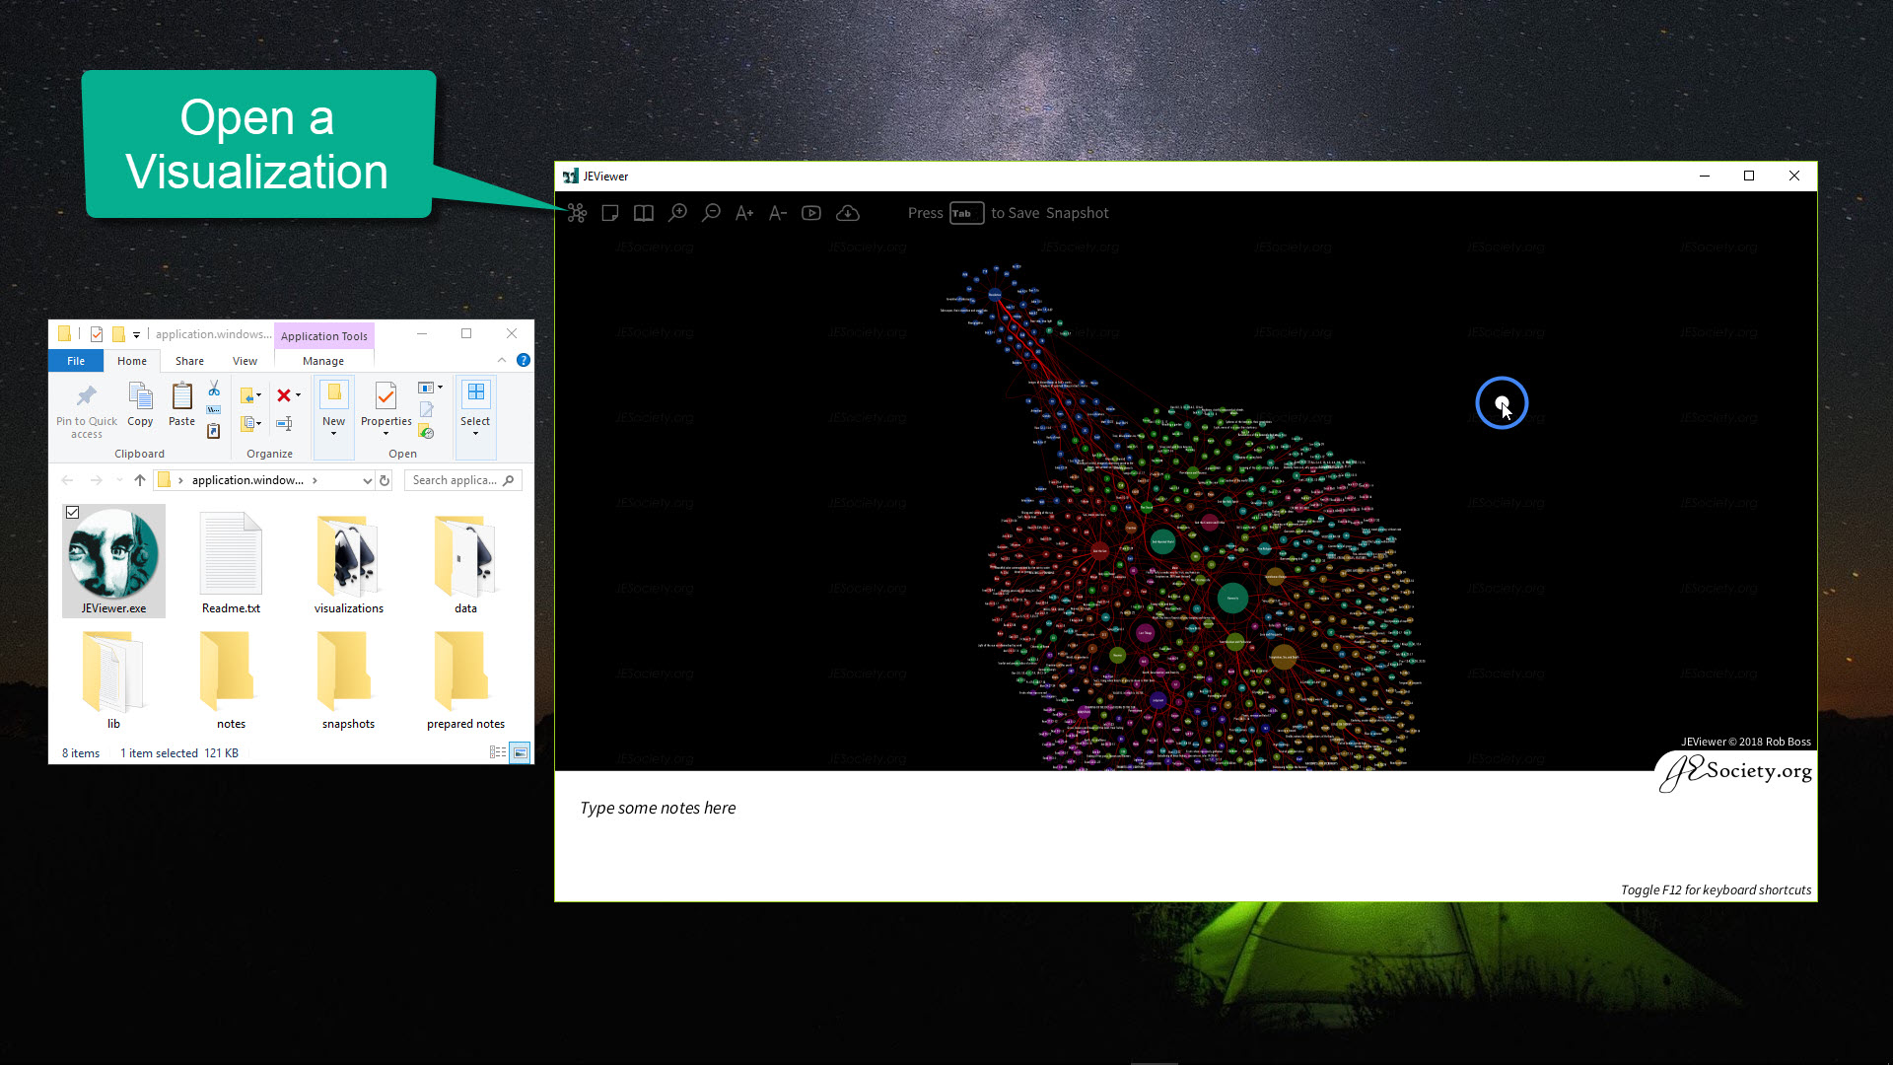Click the Properties checkmark icon
Viewport: 1893px width, 1065px height.
pyautogui.click(x=386, y=395)
